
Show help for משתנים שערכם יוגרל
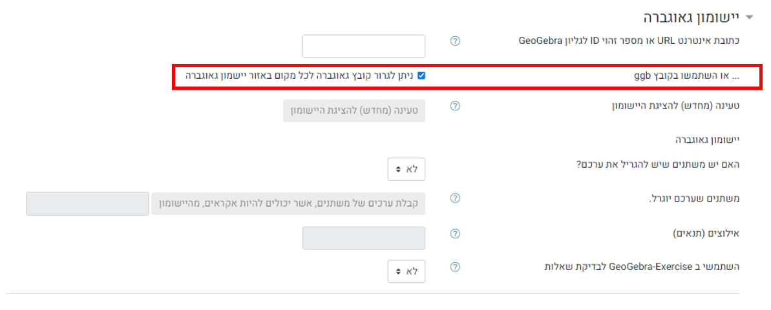[456, 198]
